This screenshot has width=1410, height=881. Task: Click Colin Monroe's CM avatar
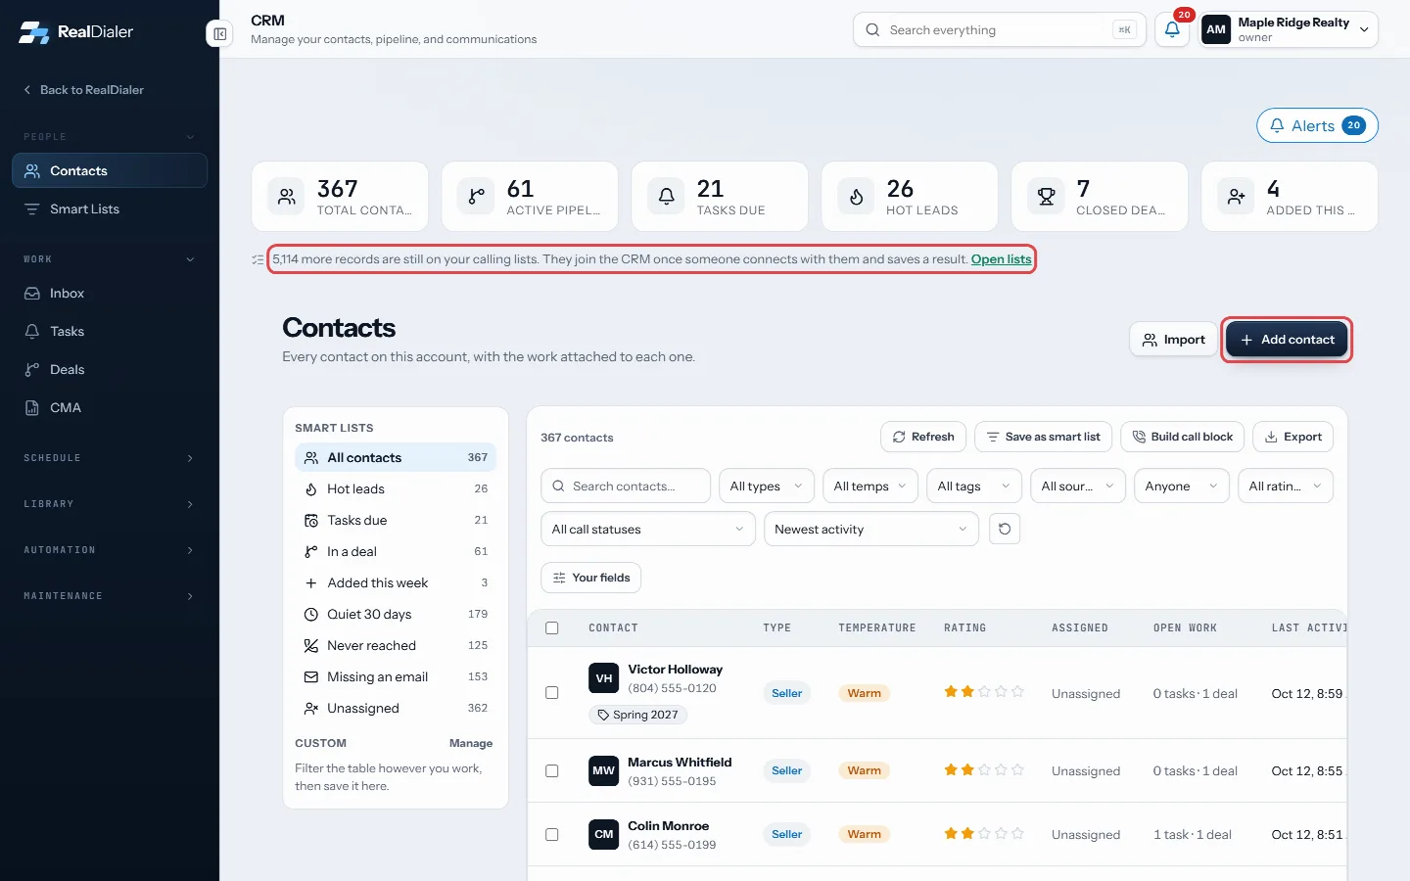[x=603, y=834]
